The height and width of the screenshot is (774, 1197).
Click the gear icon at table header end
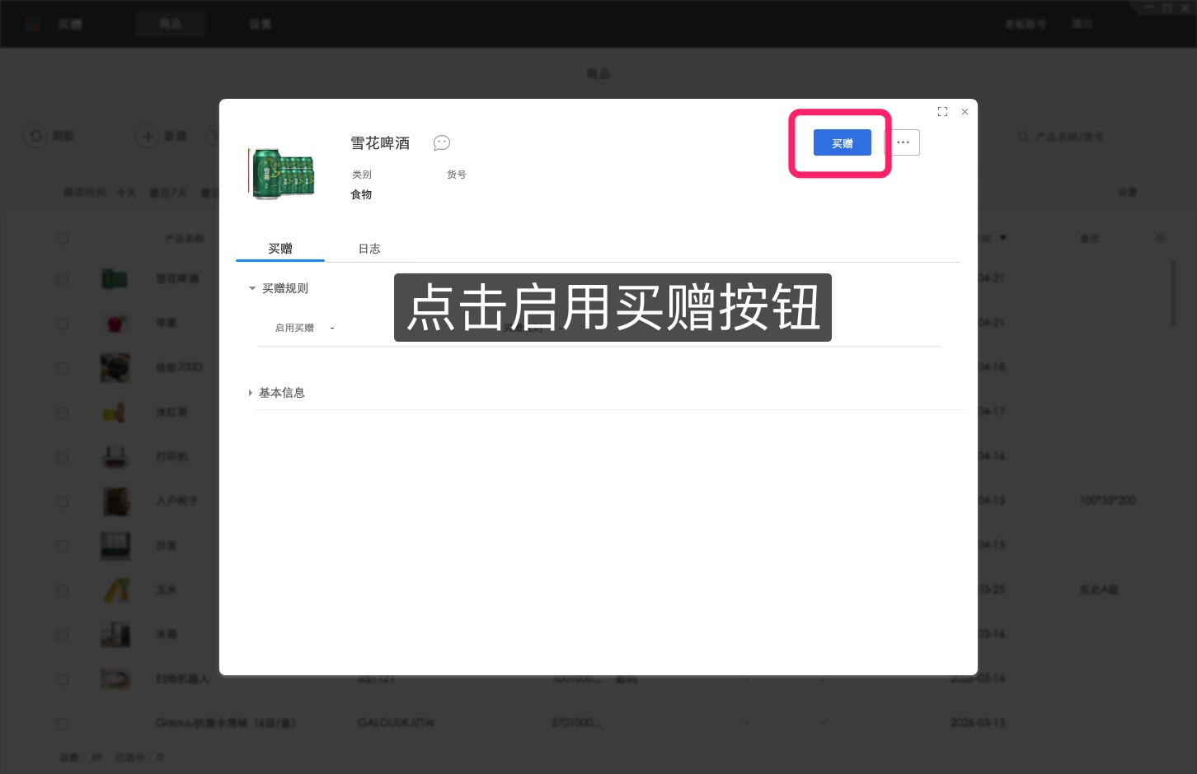coord(1161,239)
